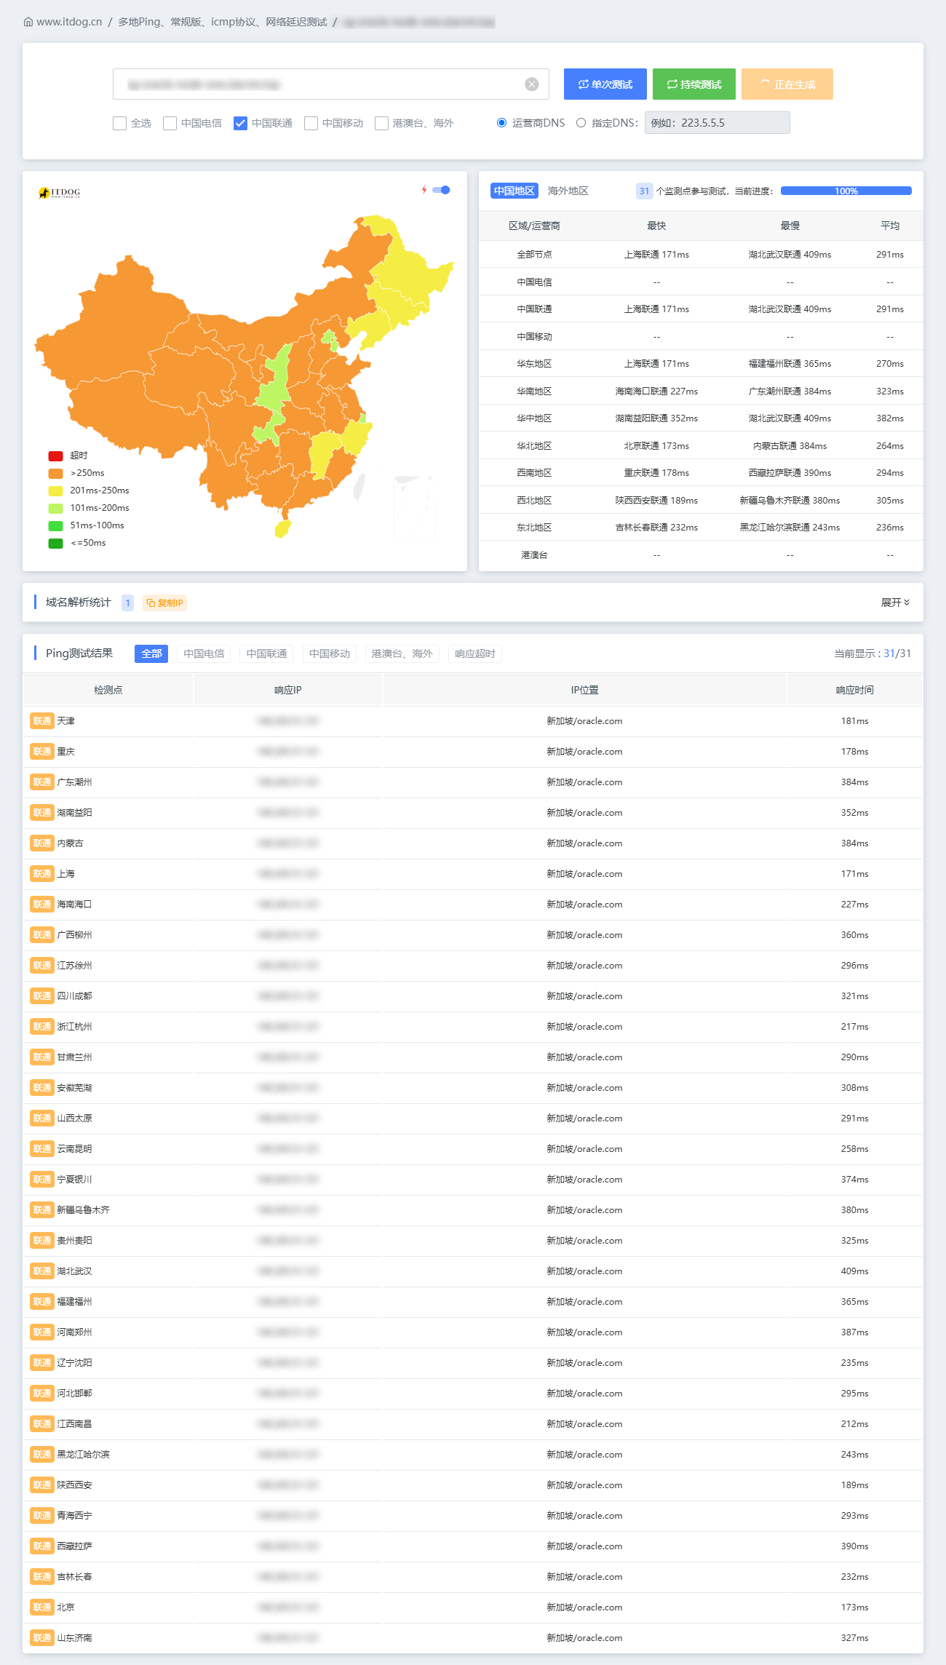Switch to the 中国地区 tab
Screen dimensions: 946x1665
[x=514, y=191]
